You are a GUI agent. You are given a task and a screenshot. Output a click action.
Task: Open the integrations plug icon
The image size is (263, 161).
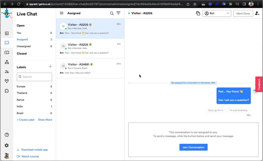pyautogui.click(x=7, y=81)
